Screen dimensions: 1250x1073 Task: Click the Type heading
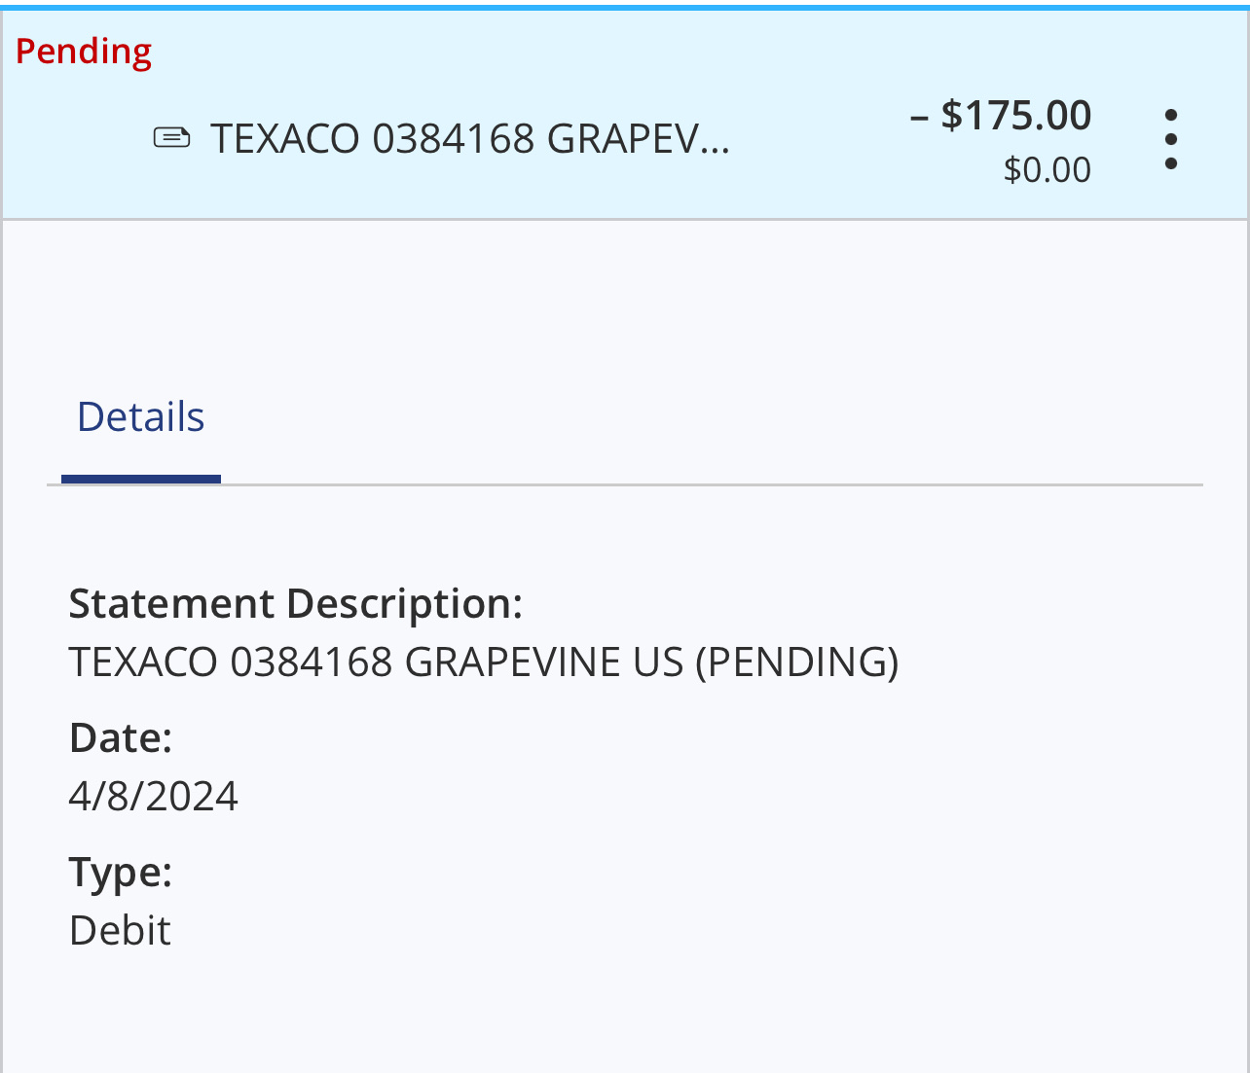pyautogui.click(x=121, y=873)
